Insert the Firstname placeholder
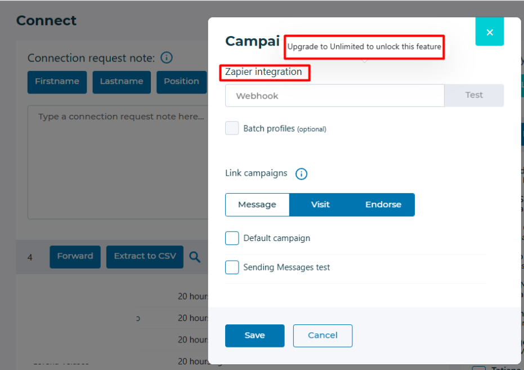 tap(57, 82)
